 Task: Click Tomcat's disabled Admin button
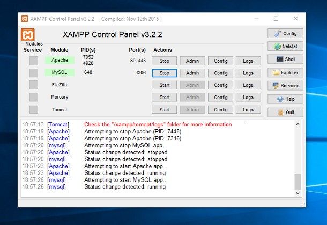point(192,110)
